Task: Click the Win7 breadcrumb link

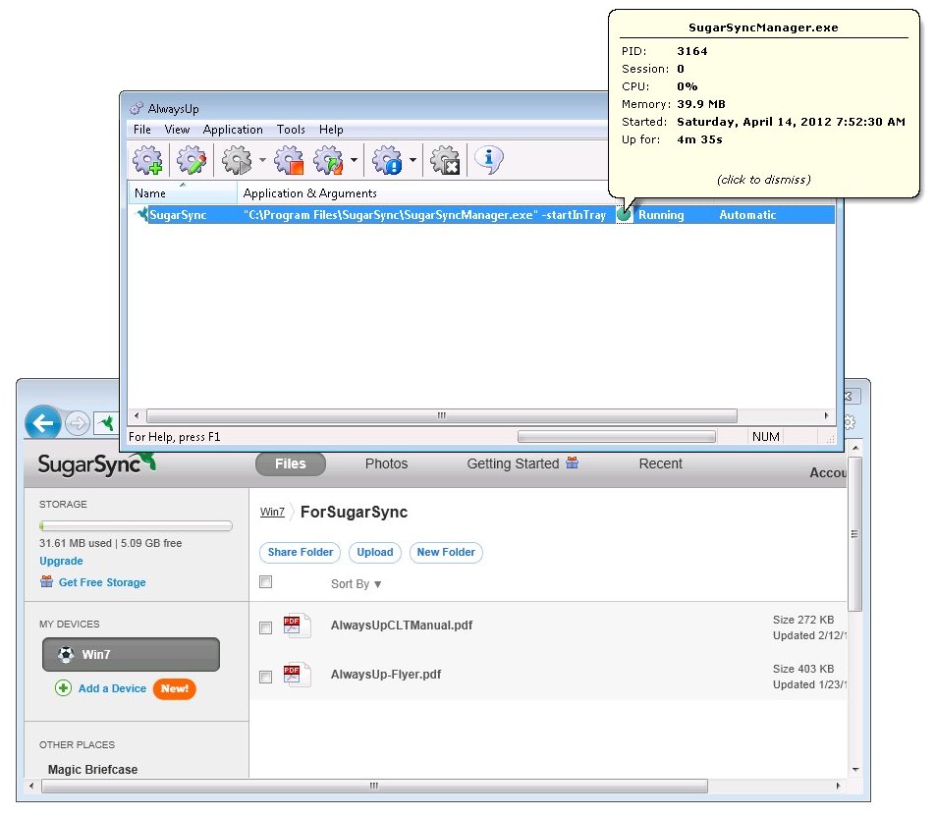Action: [x=272, y=512]
